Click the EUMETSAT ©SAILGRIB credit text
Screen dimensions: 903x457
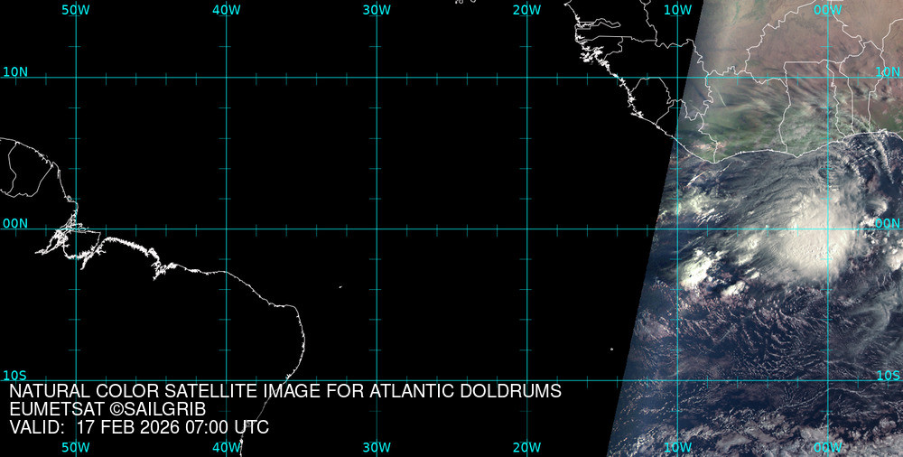[110, 409]
